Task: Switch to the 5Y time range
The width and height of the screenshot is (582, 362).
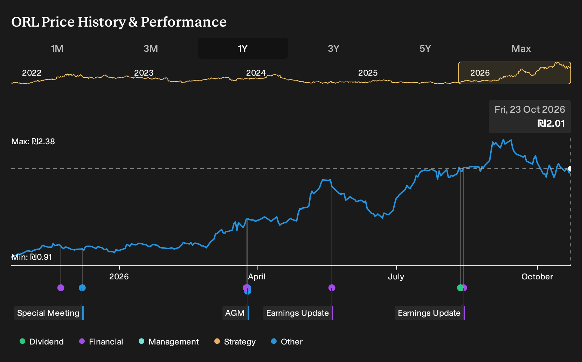Action: coord(425,48)
